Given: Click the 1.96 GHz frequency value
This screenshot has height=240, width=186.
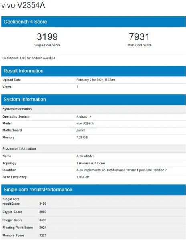Looking at the screenshot, I should pyautogui.click(x=83, y=177).
